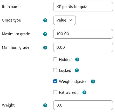Click the Item name text field
The width and height of the screenshot is (115, 112).
click(83, 7)
